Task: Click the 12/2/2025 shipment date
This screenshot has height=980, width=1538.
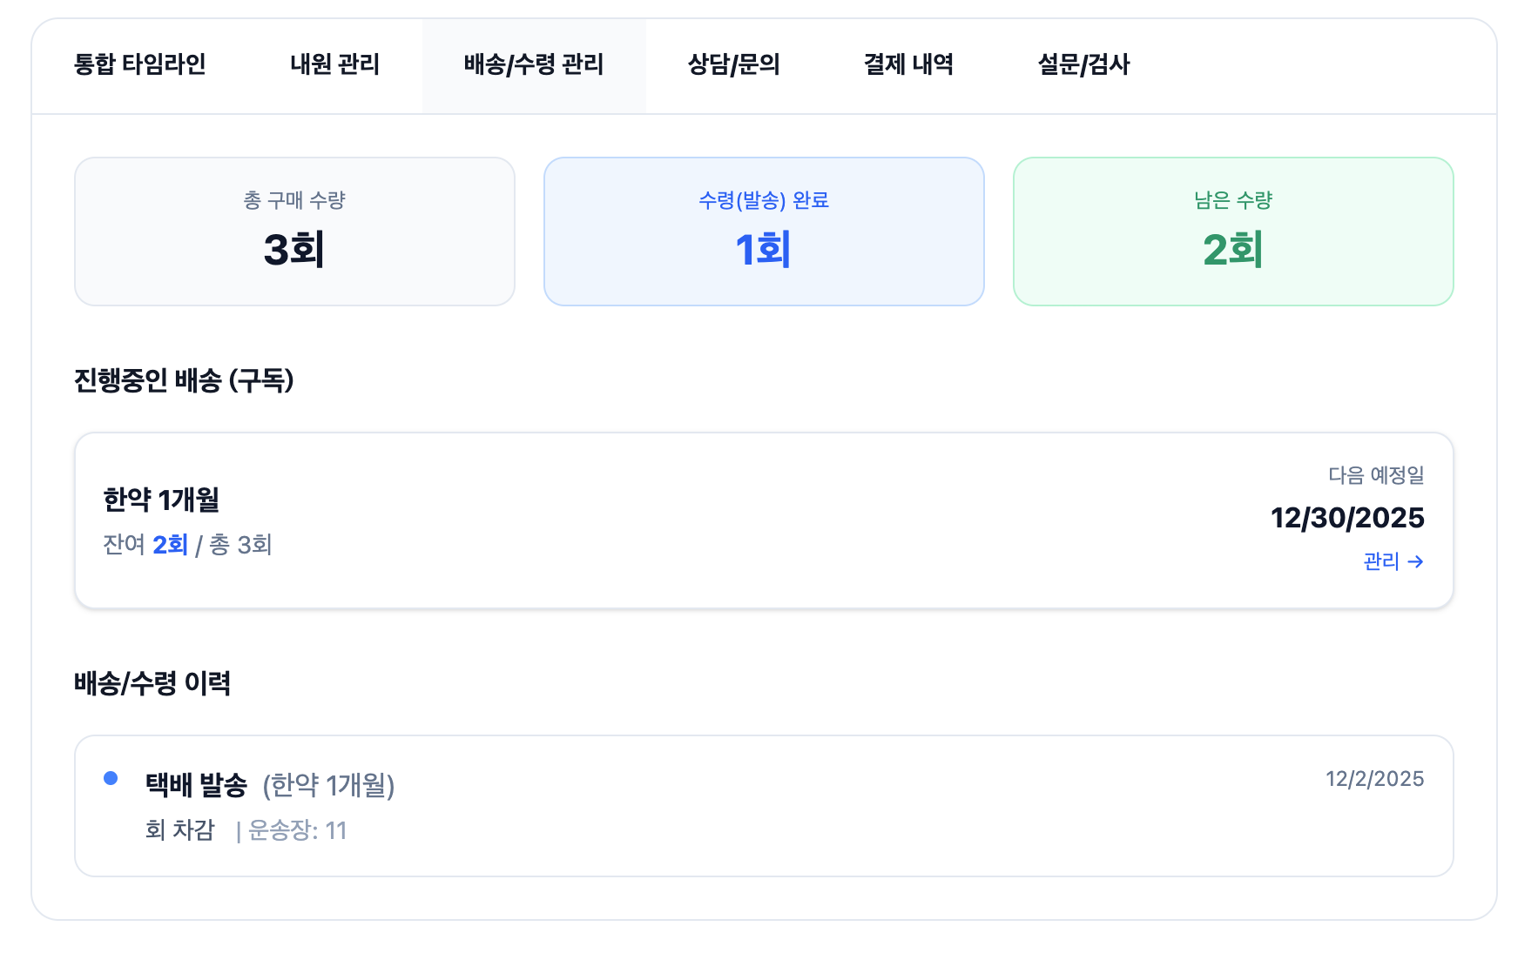Action: click(1374, 779)
